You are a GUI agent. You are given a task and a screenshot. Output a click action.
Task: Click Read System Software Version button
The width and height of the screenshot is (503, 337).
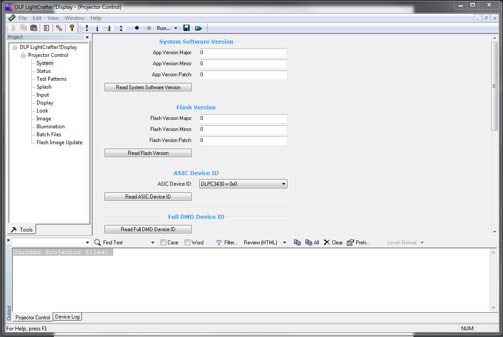148,87
